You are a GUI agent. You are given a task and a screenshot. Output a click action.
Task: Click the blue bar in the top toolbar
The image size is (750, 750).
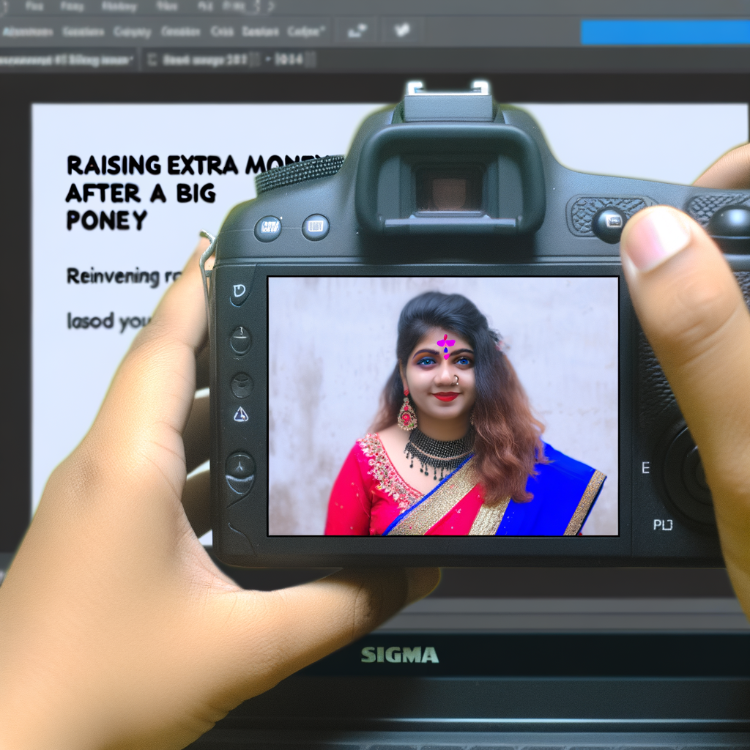pos(665,32)
